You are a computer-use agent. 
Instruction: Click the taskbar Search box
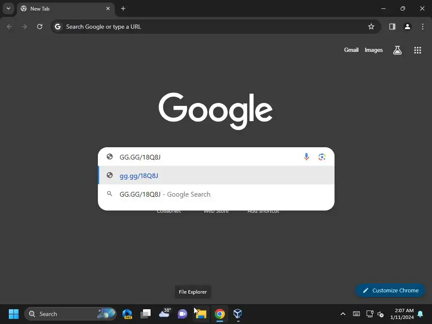[70, 314]
